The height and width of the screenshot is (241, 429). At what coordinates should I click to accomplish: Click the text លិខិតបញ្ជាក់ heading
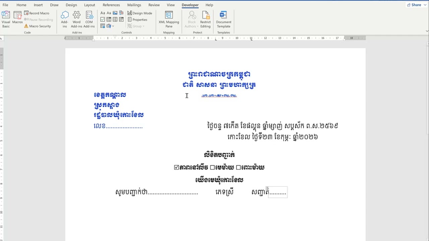(x=219, y=155)
